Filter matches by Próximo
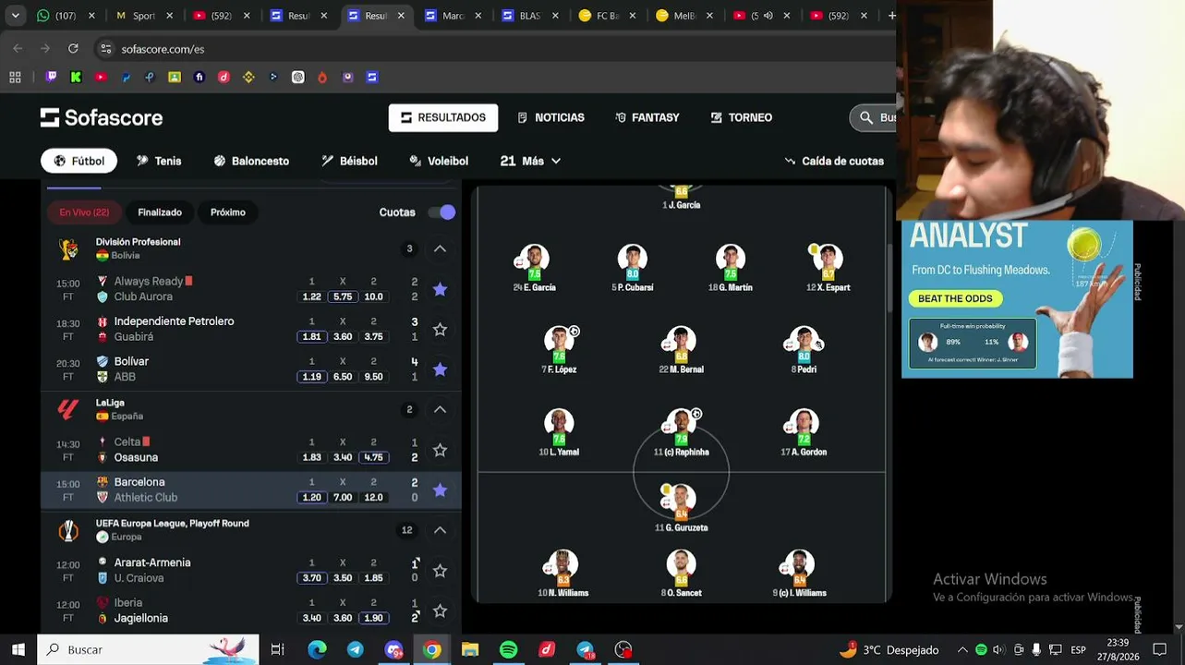The height and width of the screenshot is (665, 1185). point(228,212)
